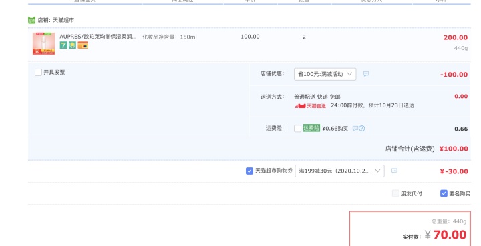Click the 200.00 subtotal amount
The width and height of the screenshot is (481, 246).
click(455, 37)
